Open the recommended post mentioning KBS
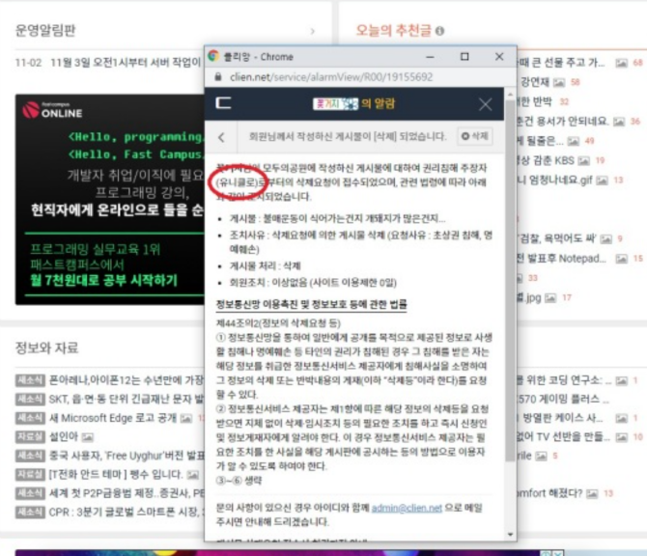This screenshot has height=556, width=647. (546, 160)
